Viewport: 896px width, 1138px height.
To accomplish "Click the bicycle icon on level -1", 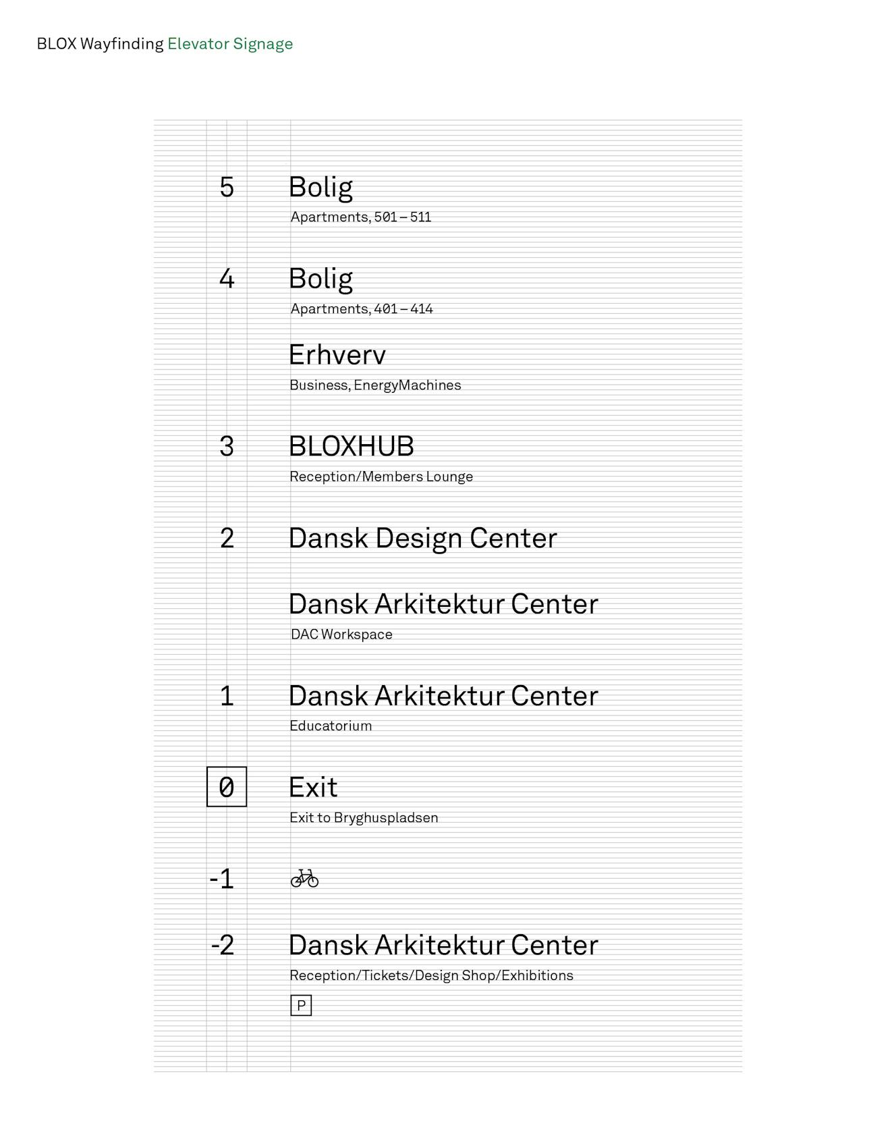I will 304,878.
